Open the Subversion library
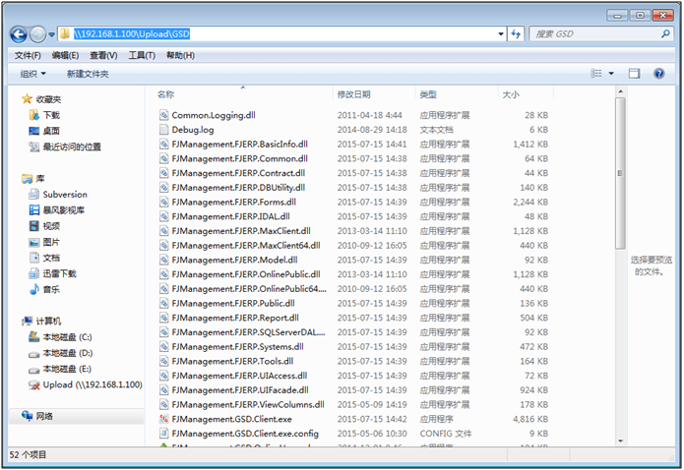The height and width of the screenshot is (470, 684). tap(65, 195)
